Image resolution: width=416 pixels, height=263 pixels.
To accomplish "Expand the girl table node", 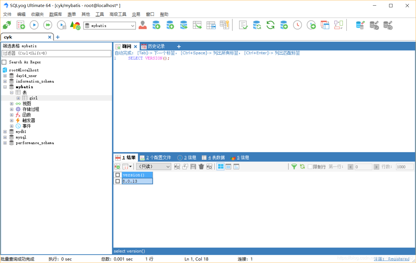I will pos(18,98).
